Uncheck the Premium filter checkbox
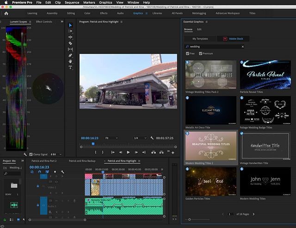Image resolution: width=296 pixels, height=228 pixels. [x=200, y=53]
